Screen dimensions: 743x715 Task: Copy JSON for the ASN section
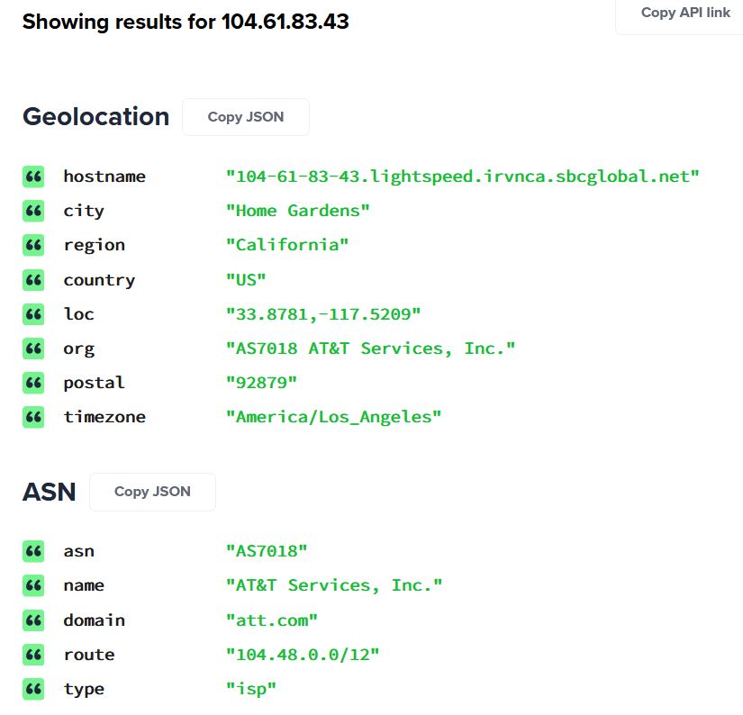coord(152,492)
